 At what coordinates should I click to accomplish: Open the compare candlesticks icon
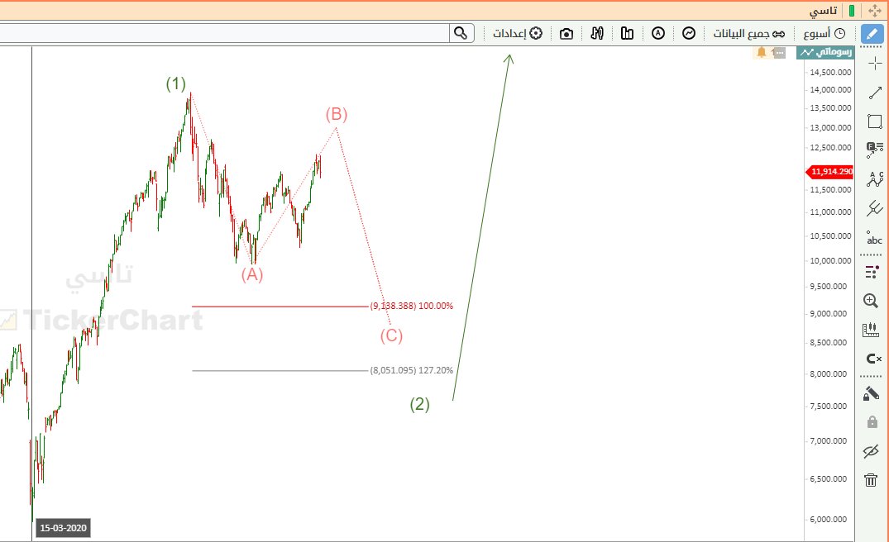596,33
